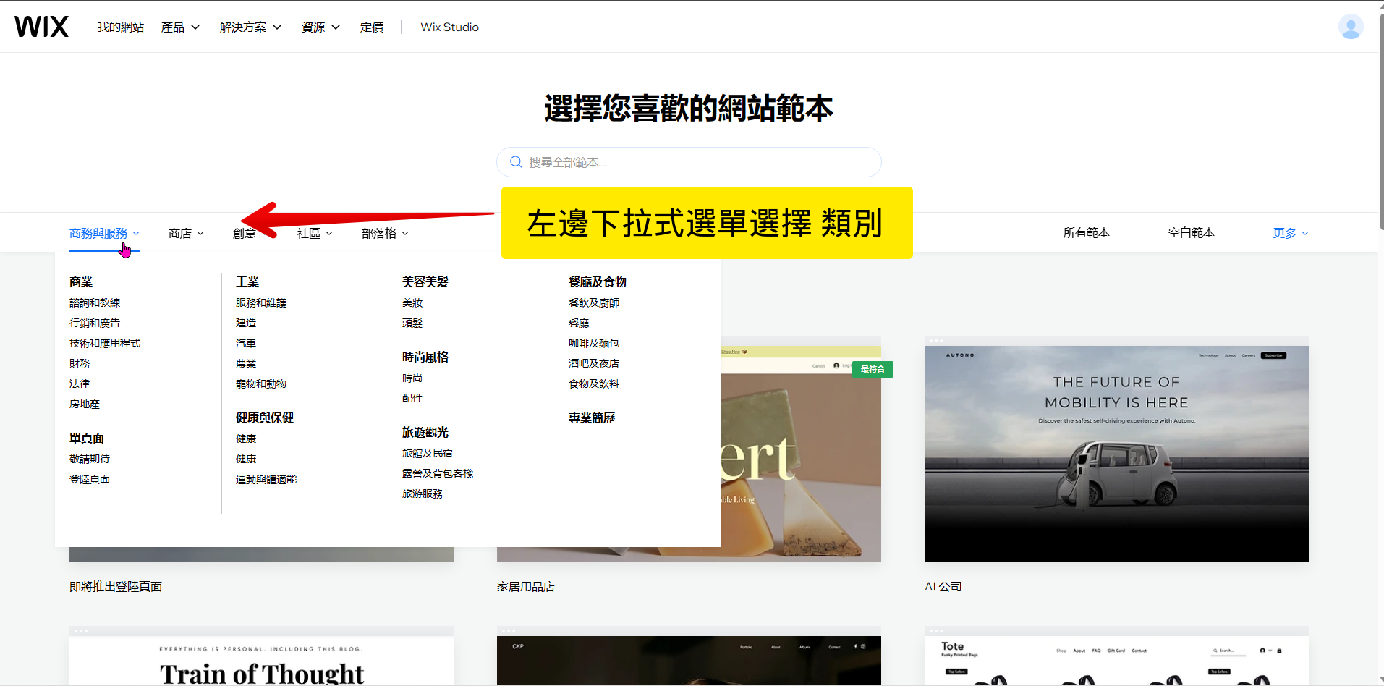Viewport: 1384px width, 686px height.
Task: Focus the 搜尋全部範本 search field
Action: pos(695,162)
